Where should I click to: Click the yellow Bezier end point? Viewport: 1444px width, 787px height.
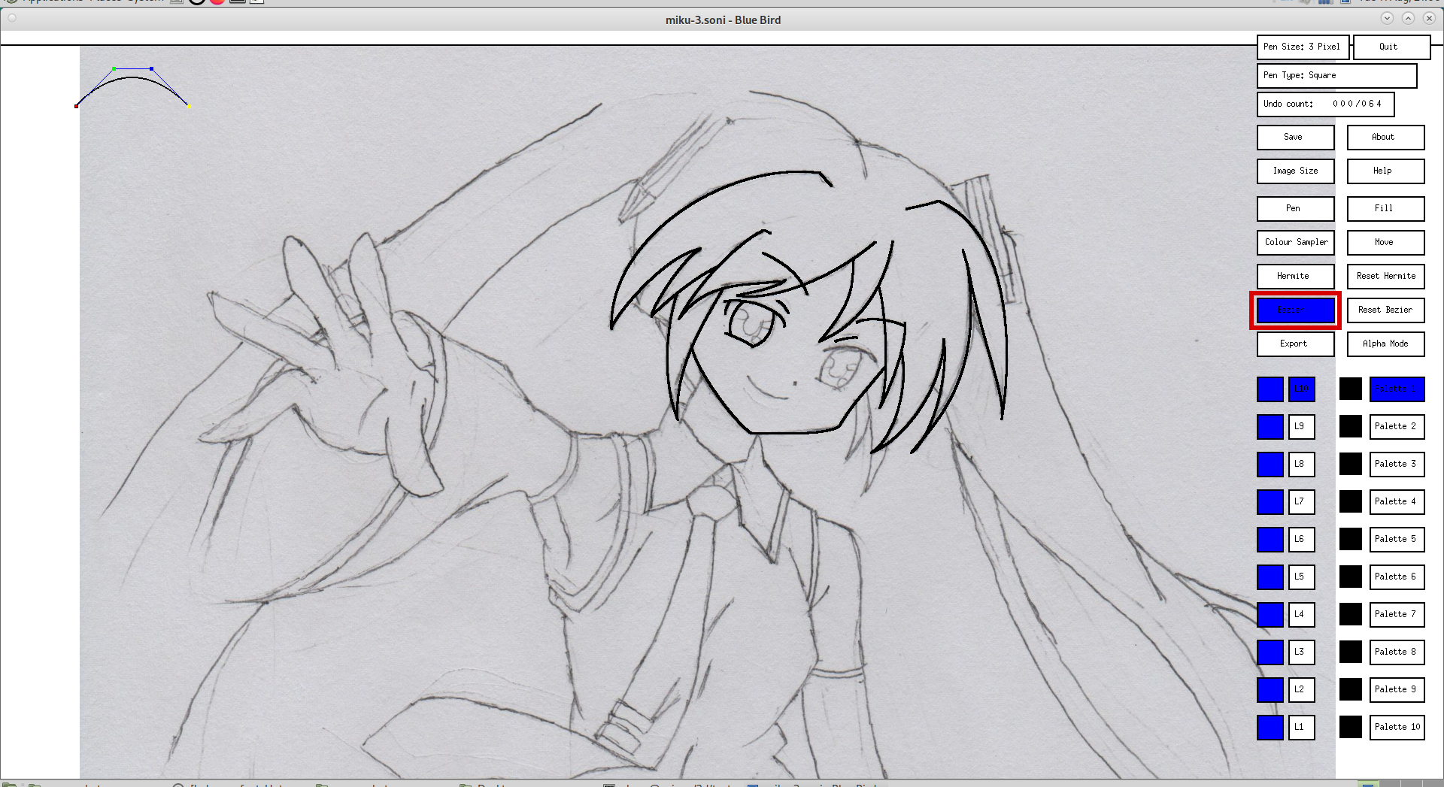[189, 106]
